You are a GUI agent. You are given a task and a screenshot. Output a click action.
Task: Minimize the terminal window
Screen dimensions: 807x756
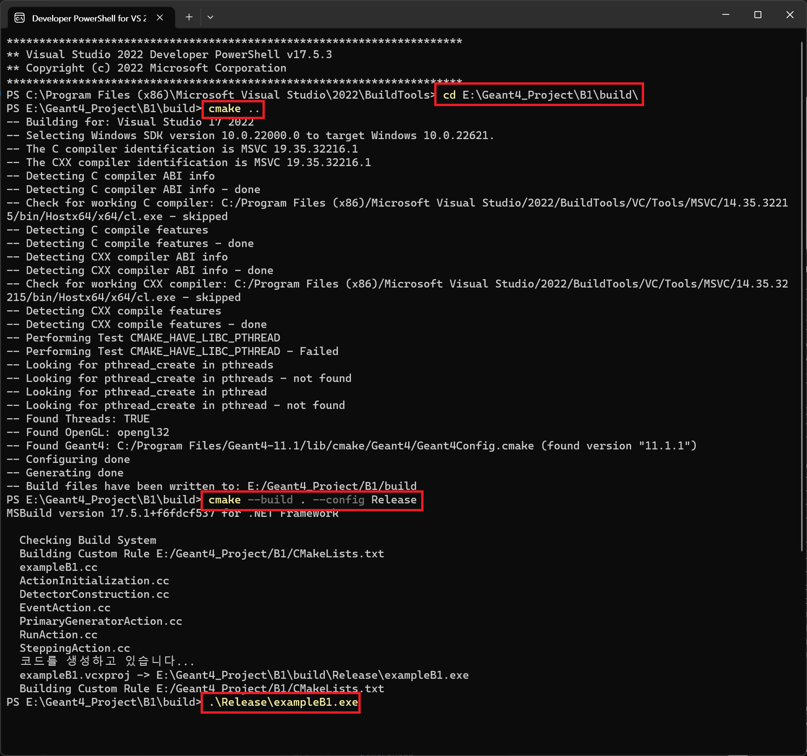point(725,15)
